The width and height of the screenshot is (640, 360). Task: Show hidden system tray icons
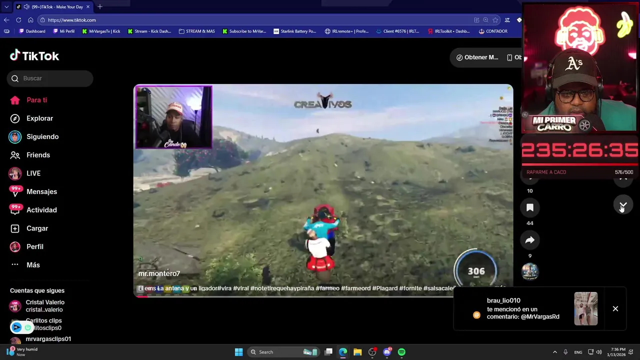pyautogui.click(x=554, y=352)
